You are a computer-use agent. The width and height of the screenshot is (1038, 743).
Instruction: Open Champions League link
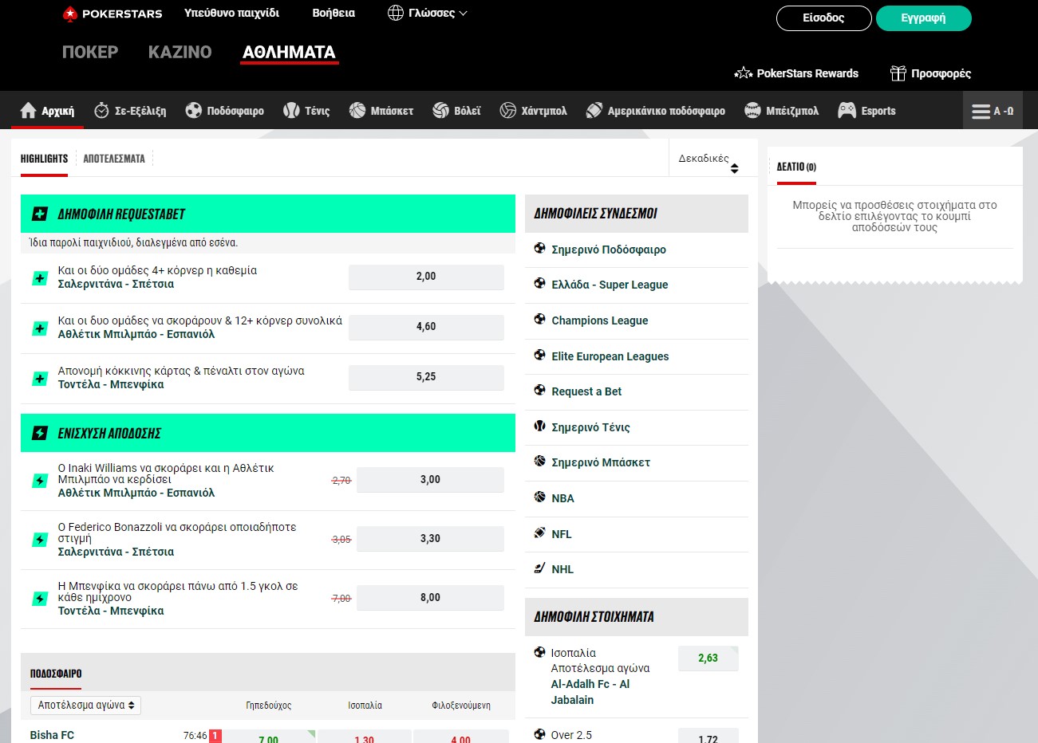[599, 320]
